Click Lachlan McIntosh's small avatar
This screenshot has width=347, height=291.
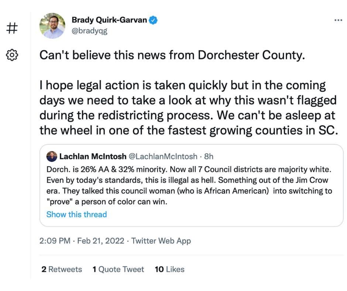point(52,157)
